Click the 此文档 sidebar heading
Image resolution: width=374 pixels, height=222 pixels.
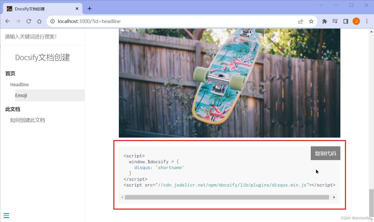point(13,109)
